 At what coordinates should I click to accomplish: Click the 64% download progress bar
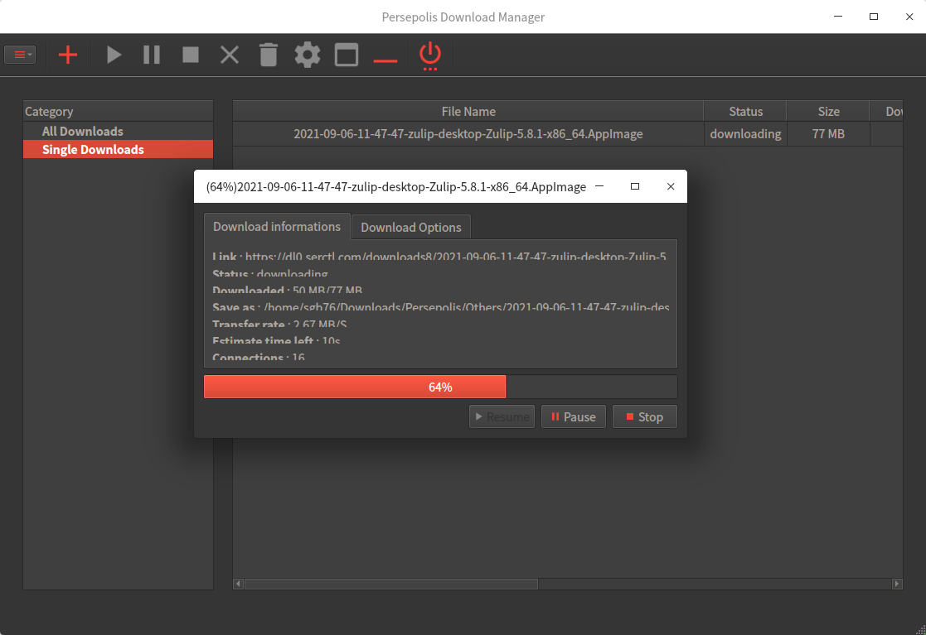coord(440,387)
